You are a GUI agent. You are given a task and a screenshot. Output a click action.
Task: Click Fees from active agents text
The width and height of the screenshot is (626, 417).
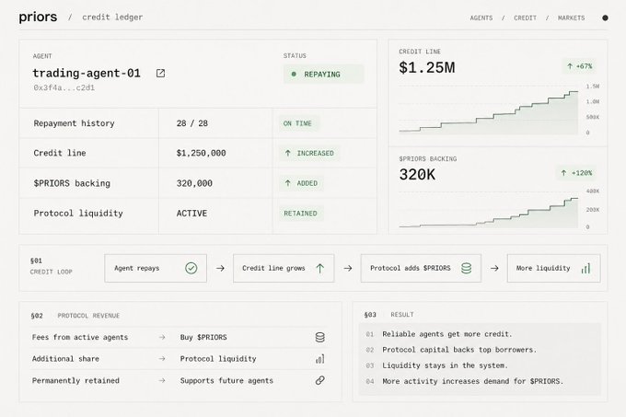[x=80, y=337]
